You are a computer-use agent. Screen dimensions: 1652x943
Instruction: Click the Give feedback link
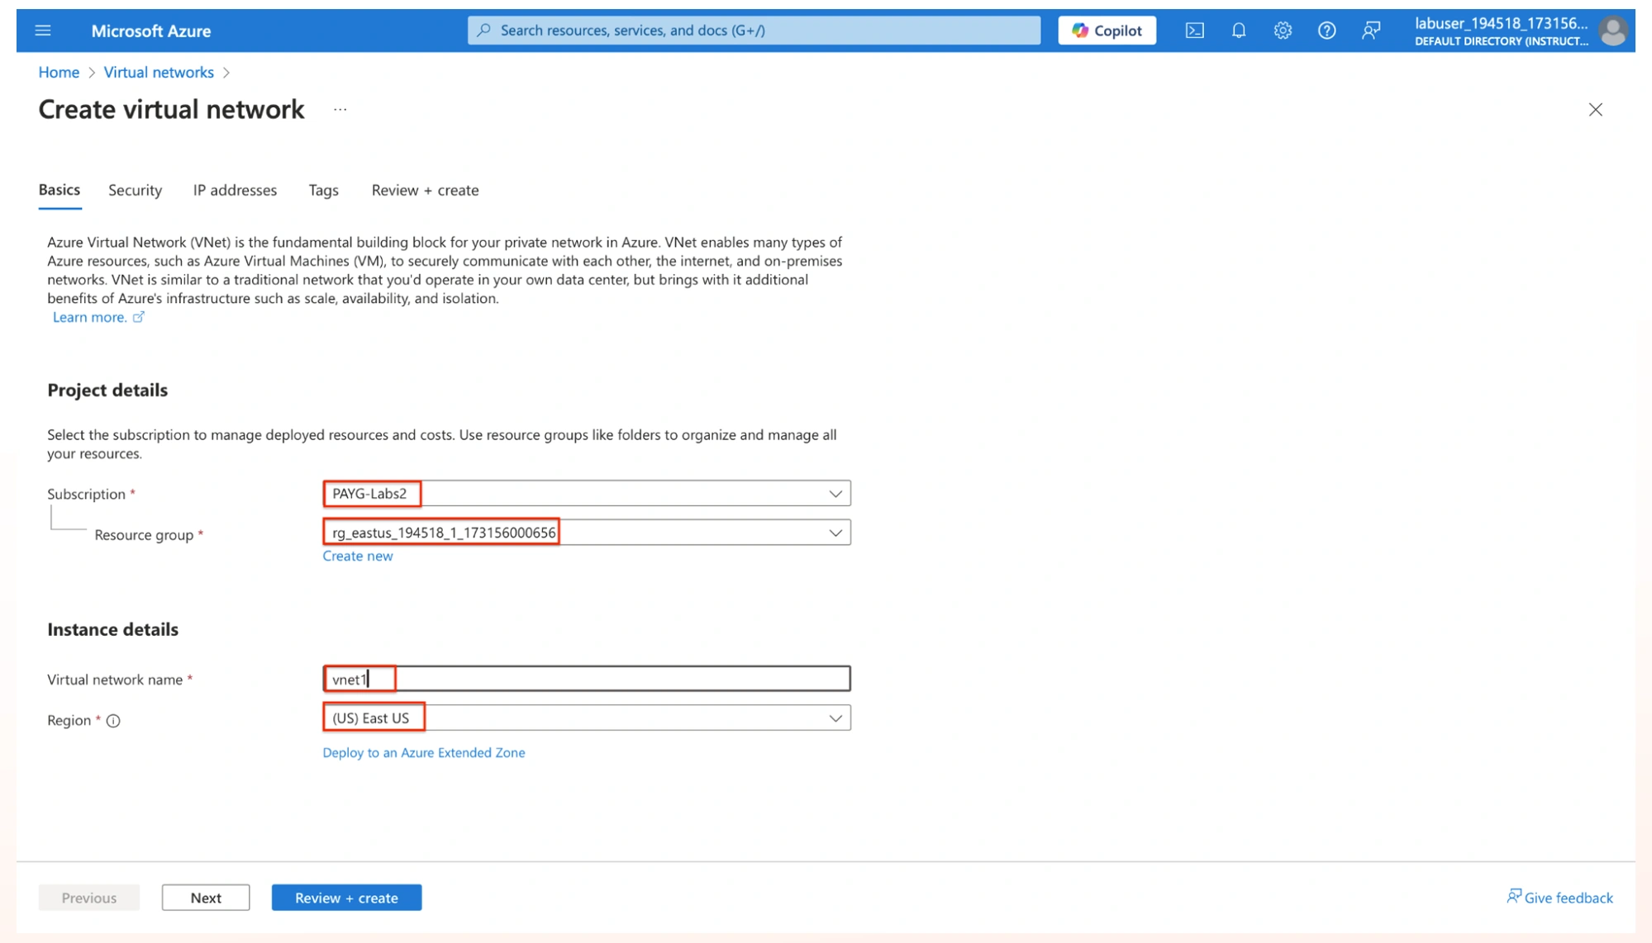[1559, 898]
